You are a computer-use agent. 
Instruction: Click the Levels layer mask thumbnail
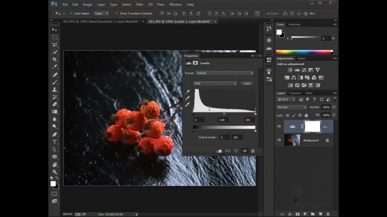tap(312, 126)
